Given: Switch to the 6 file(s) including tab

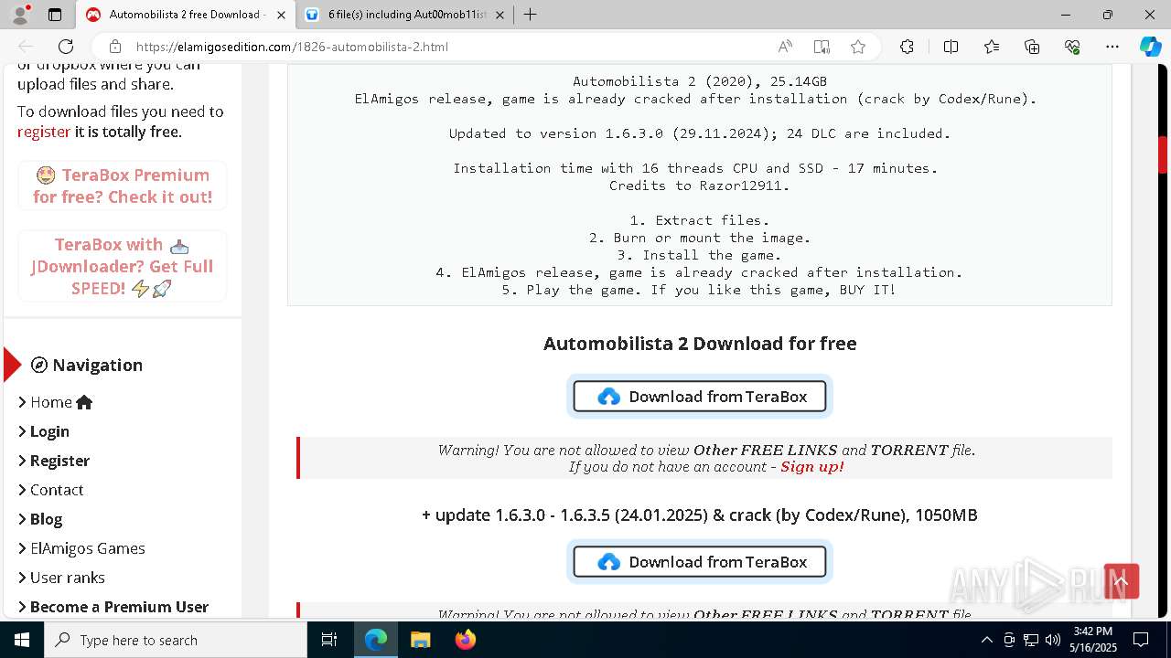Looking at the screenshot, I should [406, 15].
